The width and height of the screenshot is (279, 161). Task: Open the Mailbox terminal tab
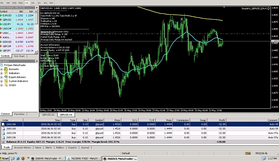pyautogui.click(x=60, y=148)
